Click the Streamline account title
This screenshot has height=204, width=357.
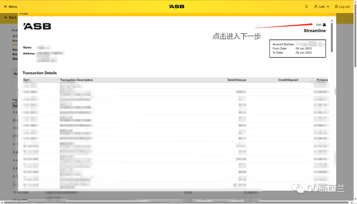point(315,31)
